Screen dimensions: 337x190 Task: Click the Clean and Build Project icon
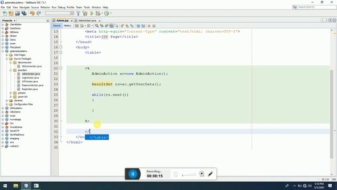click(85, 13)
